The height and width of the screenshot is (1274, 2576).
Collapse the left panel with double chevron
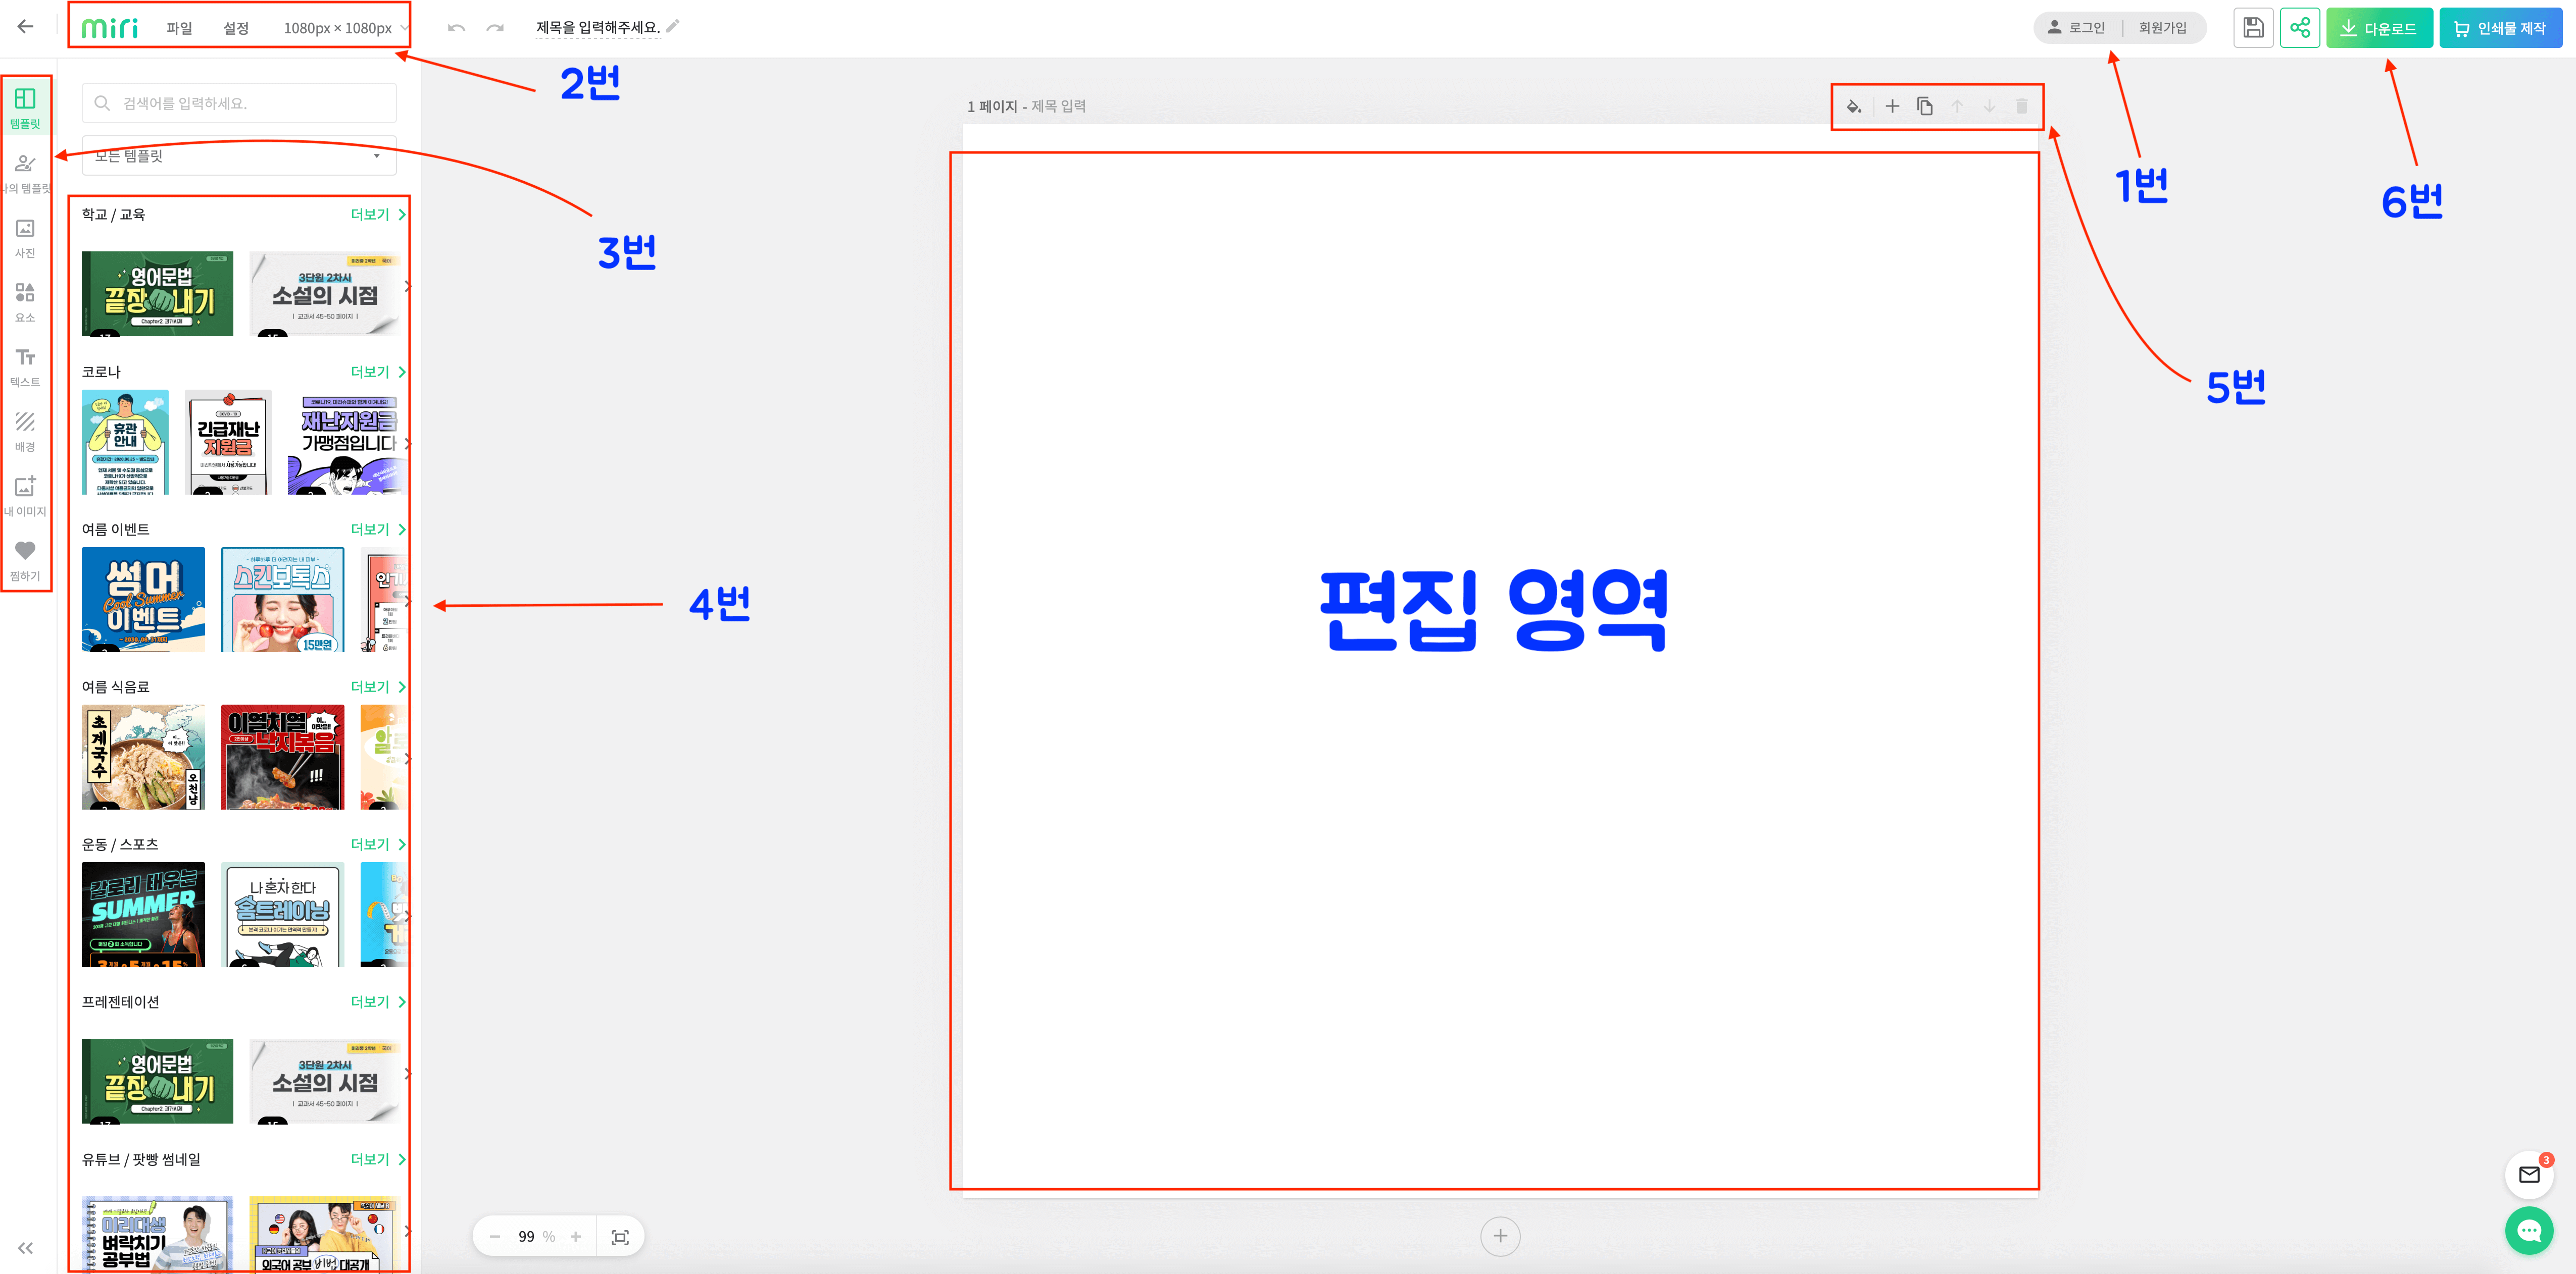tap(25, 1248)
